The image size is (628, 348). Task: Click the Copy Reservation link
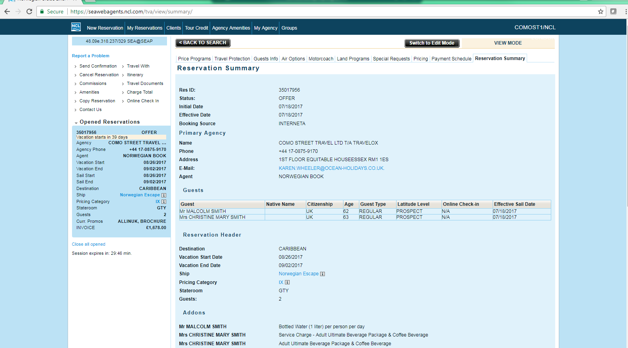[97, 101]
